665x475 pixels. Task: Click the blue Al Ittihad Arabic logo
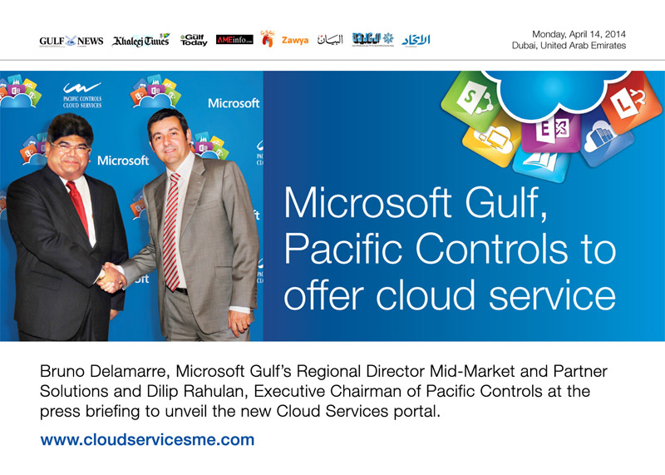tap(416, 40)
